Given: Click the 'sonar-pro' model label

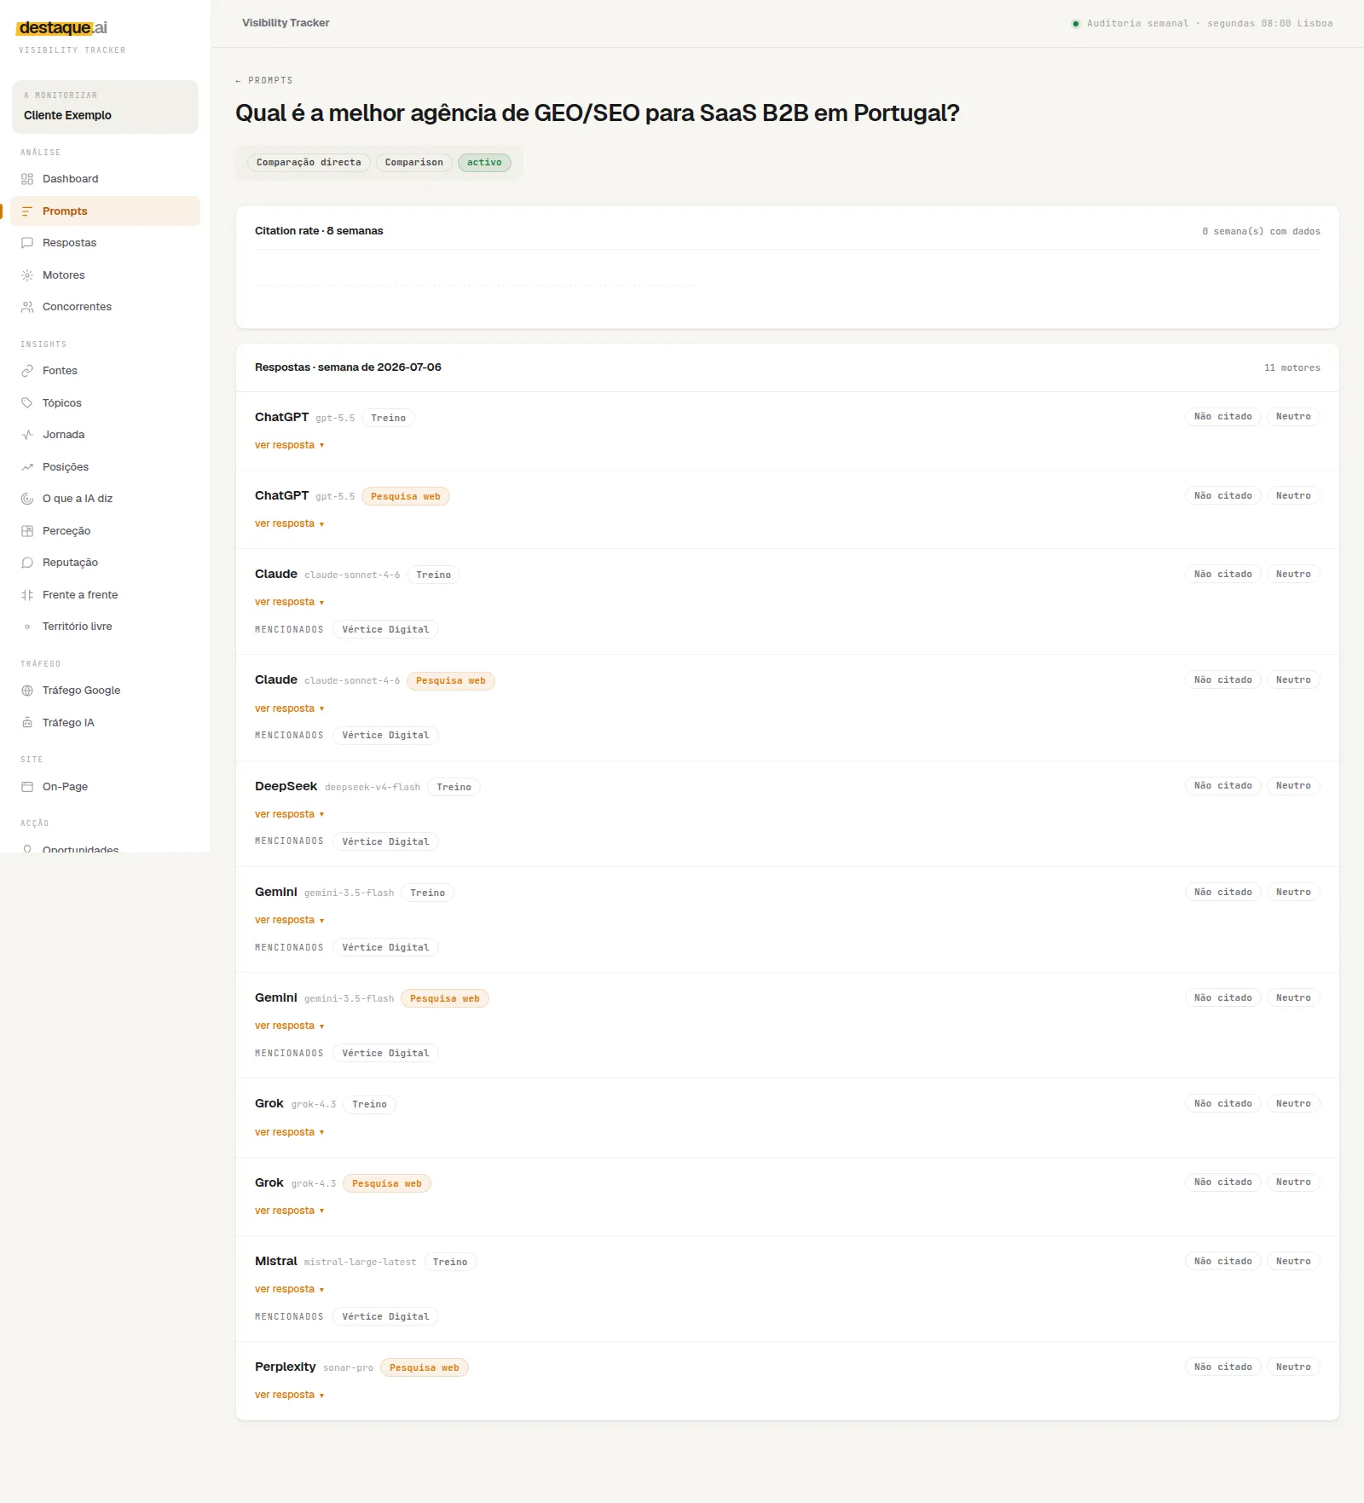Looking at the screenshot, I should [x=348, y=1368].
